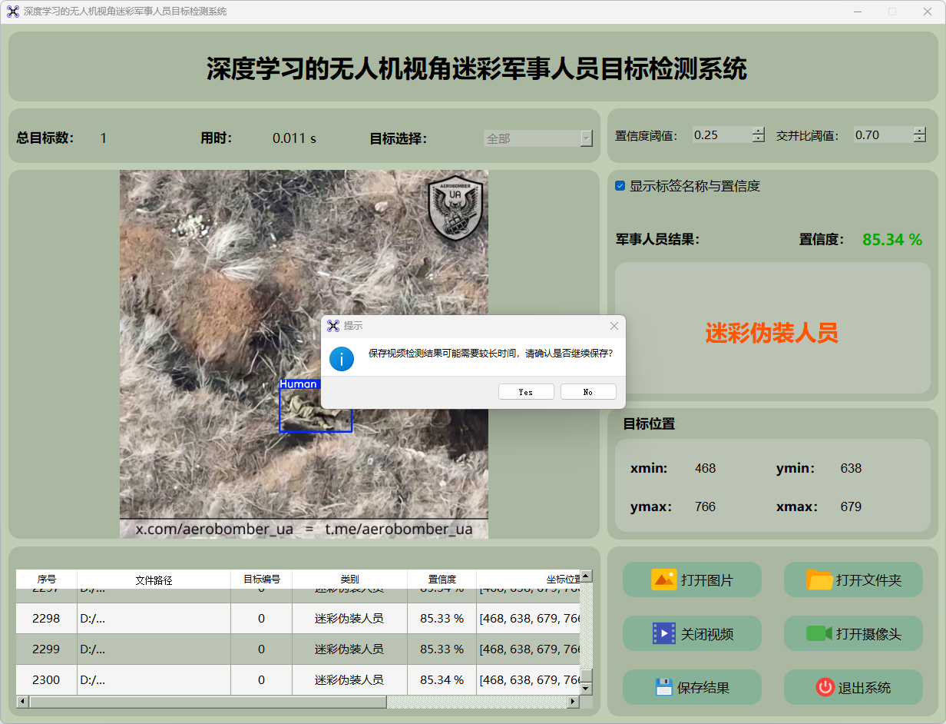Image resolution: width=946 pixels, height=724 pixels.
Task: Click the floppy disk save results icon
Action: (x=663, y=687)
